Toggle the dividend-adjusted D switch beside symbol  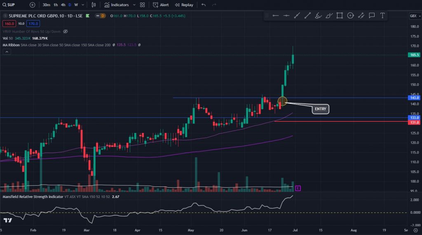100,16
